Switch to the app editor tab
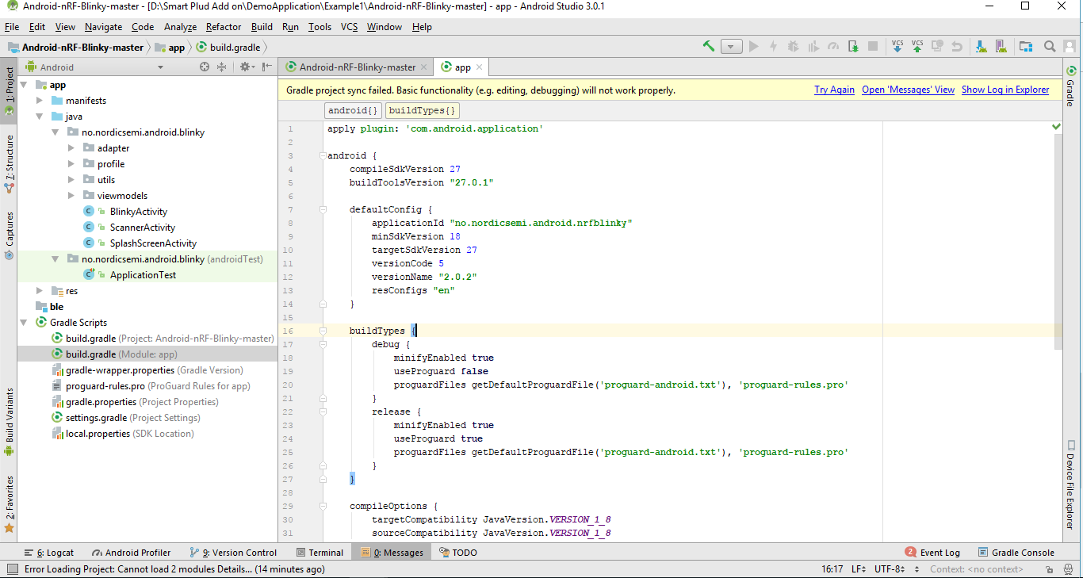Viewport: 1083px width, 578px height. point(461,67)
